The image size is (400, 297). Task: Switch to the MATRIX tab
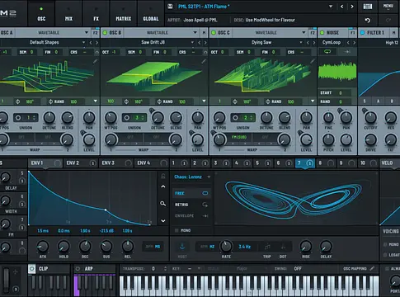[124, 13]
